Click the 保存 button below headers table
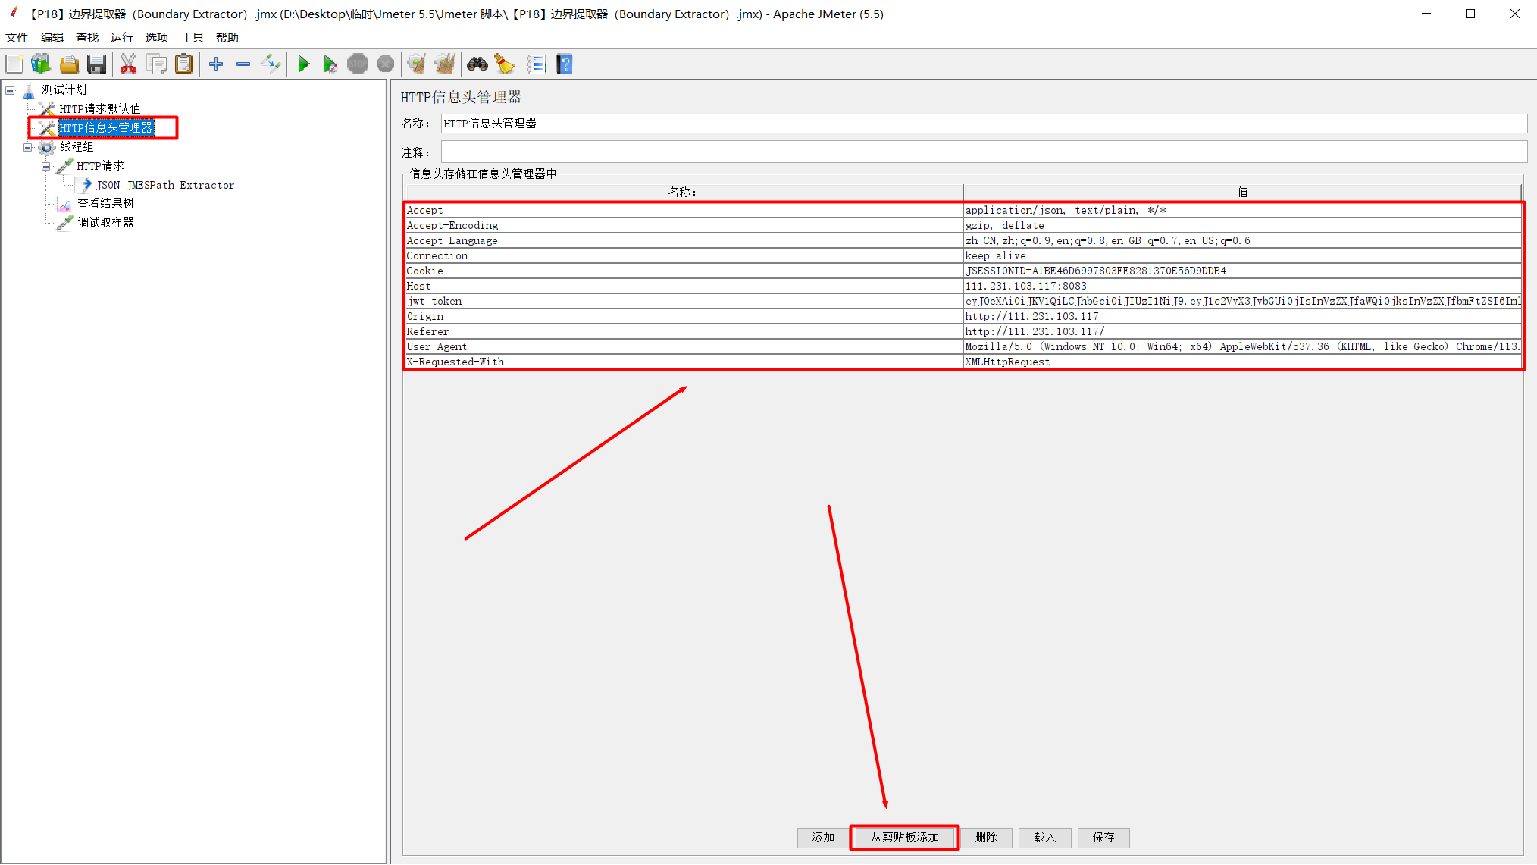Screen dimensions: 1537x865 [x=1103, y=837]
